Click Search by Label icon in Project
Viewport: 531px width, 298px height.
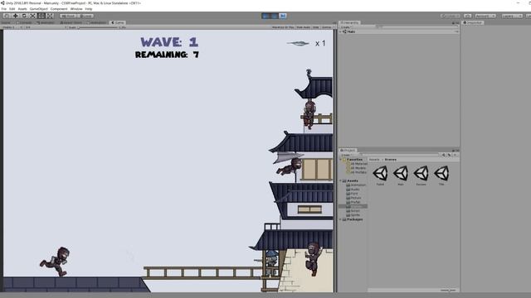pos(450,155)
